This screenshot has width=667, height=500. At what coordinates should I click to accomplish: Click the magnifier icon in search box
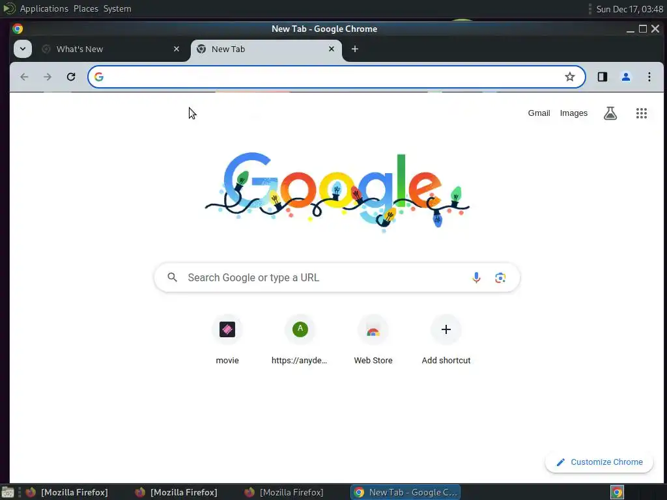(172, 277)
